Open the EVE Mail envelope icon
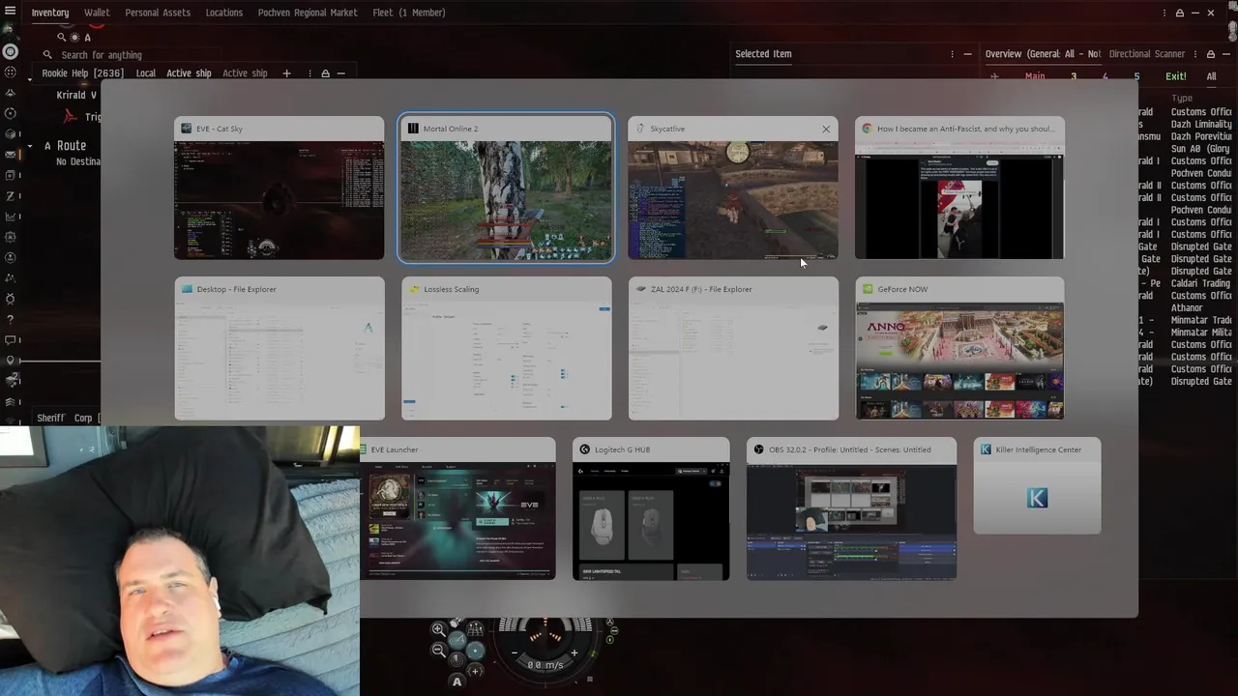1238x696 pixels. tap(11, 154)
